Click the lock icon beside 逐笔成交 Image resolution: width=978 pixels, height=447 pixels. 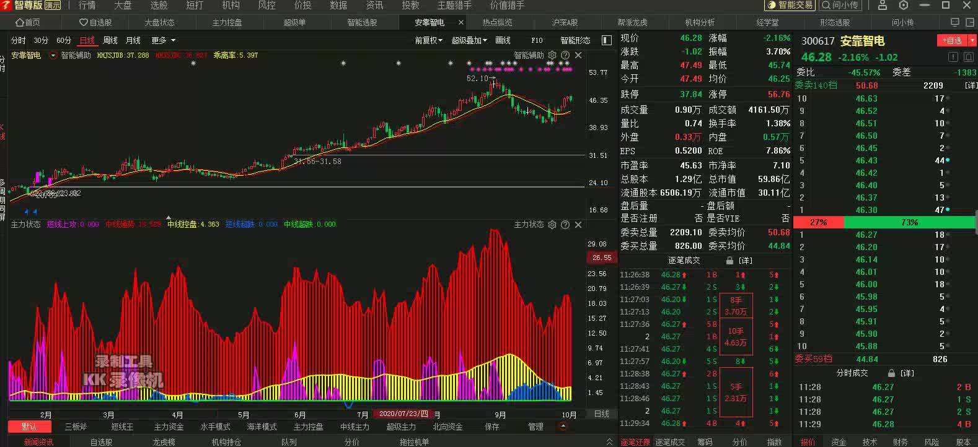click(x=729, y=261)
